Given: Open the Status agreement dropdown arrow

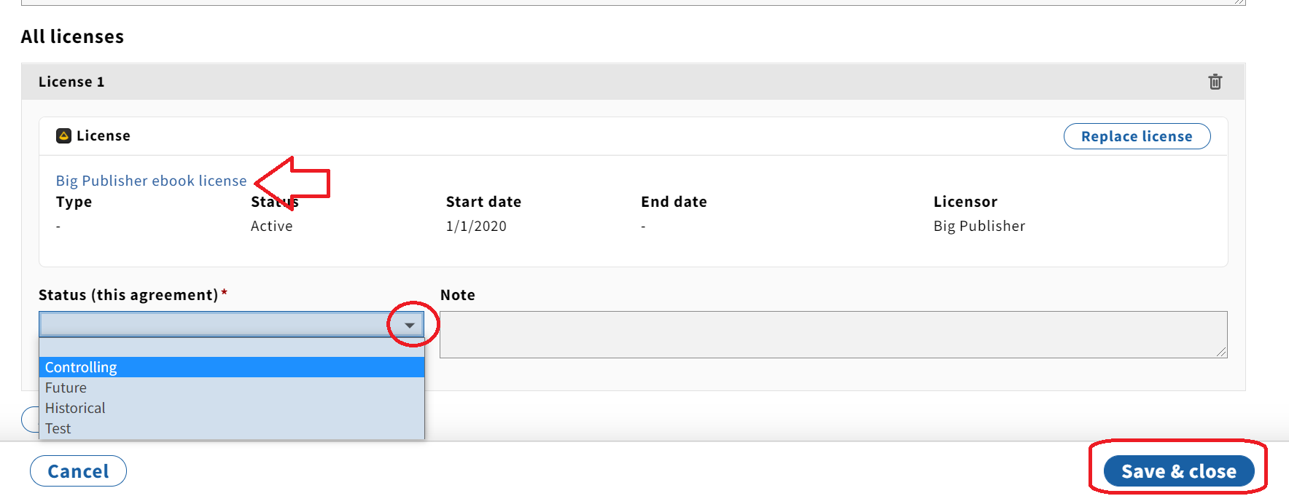Looking at the screenshot, I should point(410,325).
